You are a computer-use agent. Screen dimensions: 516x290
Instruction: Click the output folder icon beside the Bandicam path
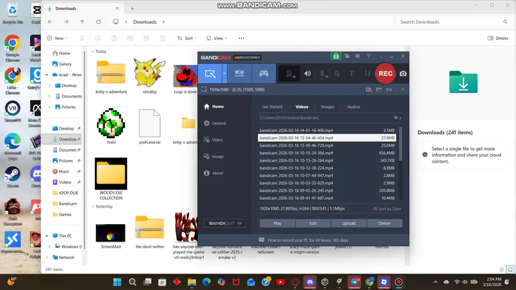[396, 117]
